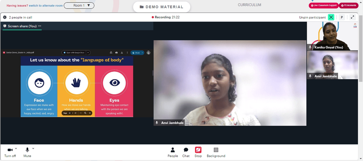Open PDF viewer more options dots

(x=127, y=52)
